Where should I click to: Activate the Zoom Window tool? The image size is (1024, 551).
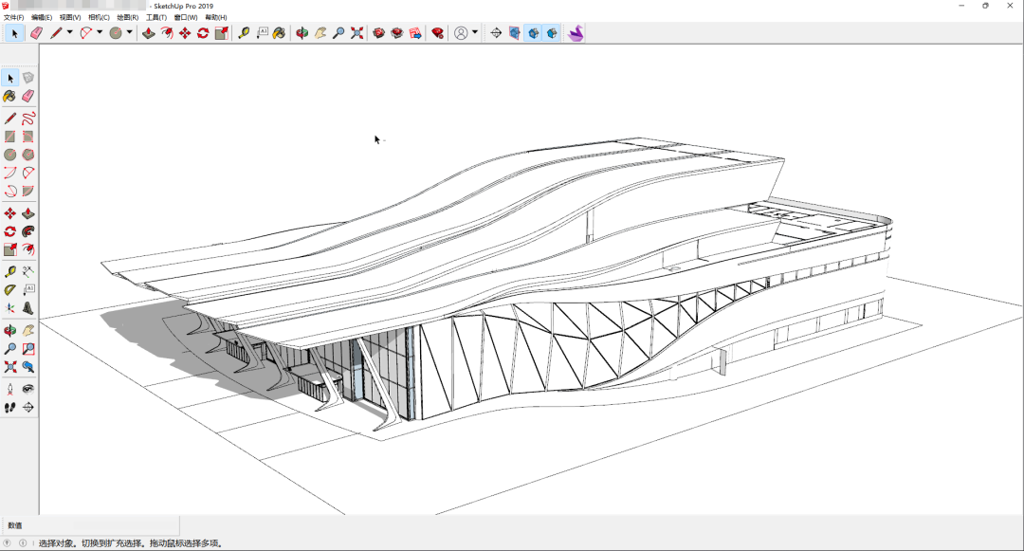[x=28, y=349]
